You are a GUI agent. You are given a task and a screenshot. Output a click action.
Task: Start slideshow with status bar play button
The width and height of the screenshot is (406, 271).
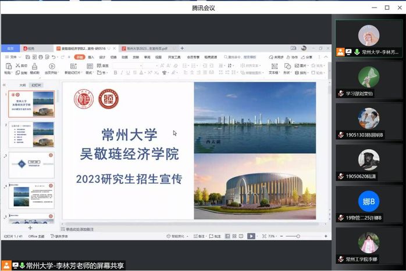pyautogui.click(x=251, y=236)
